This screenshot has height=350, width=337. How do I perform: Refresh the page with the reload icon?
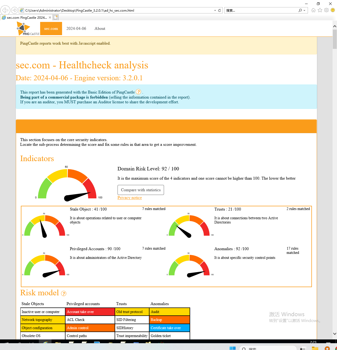219,10
